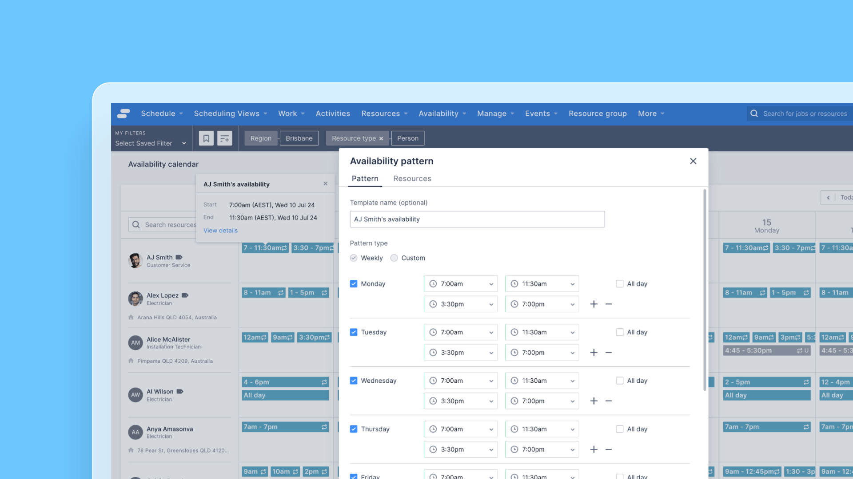Open Monday 3:30pm start time dropdown

click(461, 304)
